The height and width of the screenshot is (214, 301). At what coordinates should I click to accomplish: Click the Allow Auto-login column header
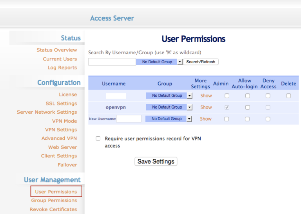(x=245, y=84)
